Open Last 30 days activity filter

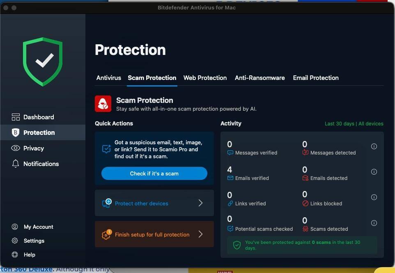[x=340, y=124]
